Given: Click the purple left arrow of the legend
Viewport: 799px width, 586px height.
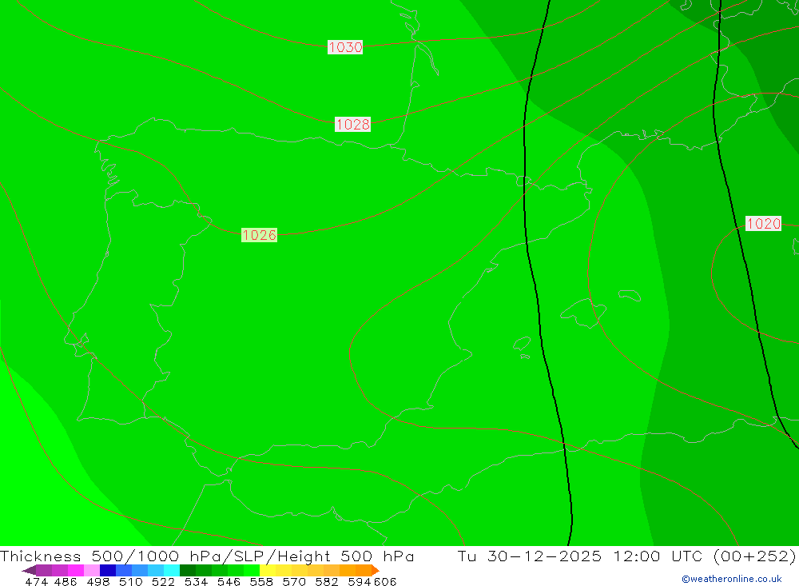Looking at the screenshot, I should (x=29, y=570).
